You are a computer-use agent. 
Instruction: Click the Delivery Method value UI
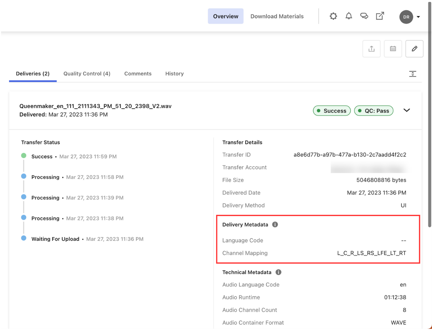(403, 205)
